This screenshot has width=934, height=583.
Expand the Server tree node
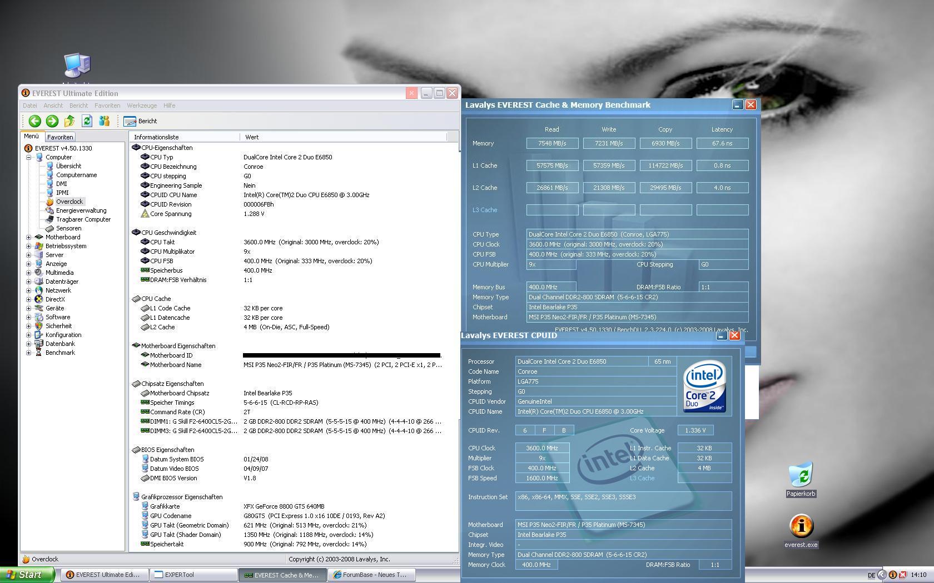point(28,255)
